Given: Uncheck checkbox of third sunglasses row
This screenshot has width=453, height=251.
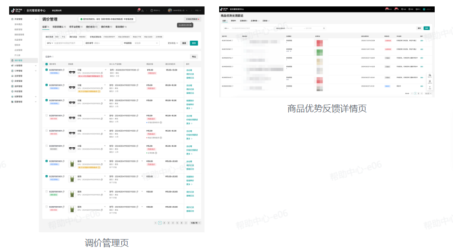Looking at the screenshot, I should pos(47,101).
